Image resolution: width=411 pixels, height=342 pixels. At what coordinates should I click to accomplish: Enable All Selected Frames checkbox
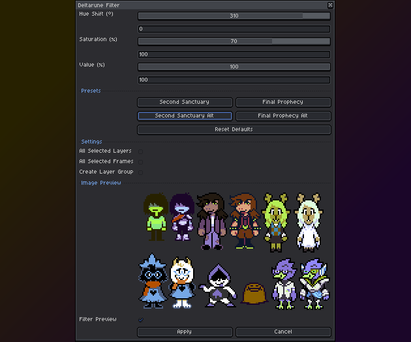[x=141, y=162]
